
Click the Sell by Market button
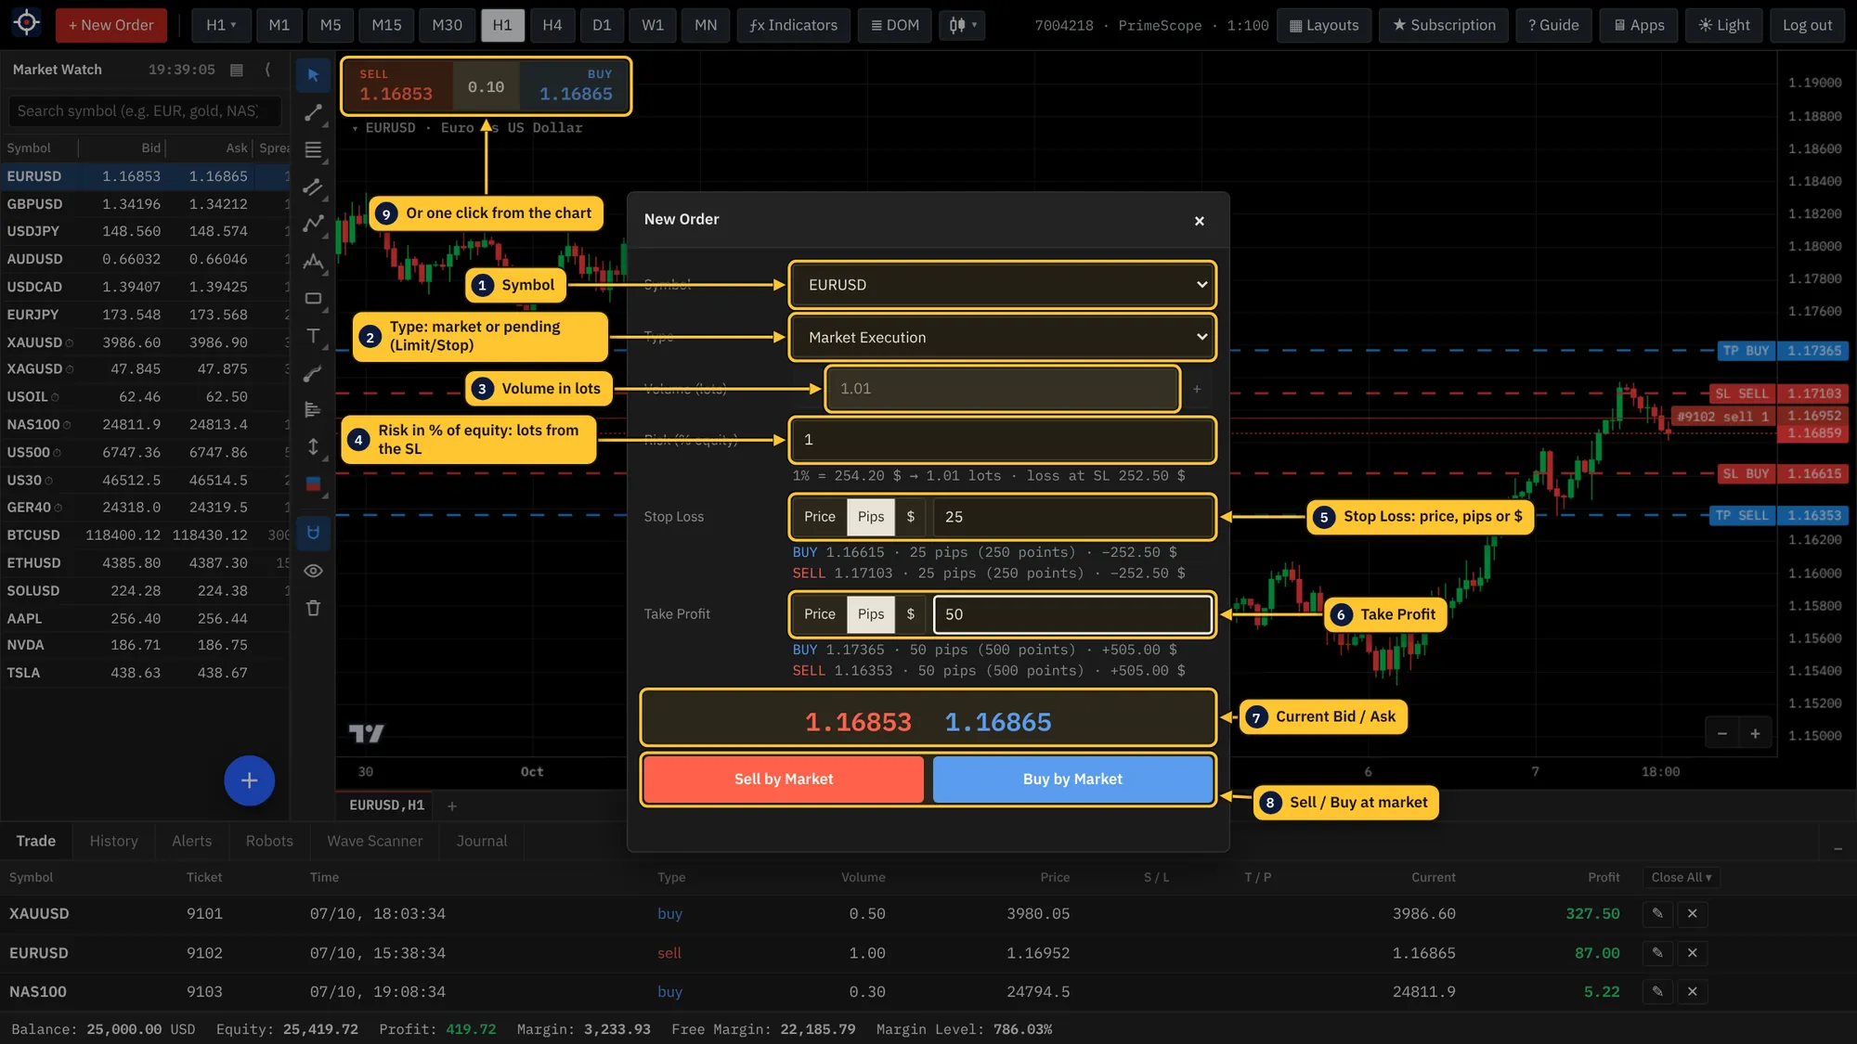[784, 780]
